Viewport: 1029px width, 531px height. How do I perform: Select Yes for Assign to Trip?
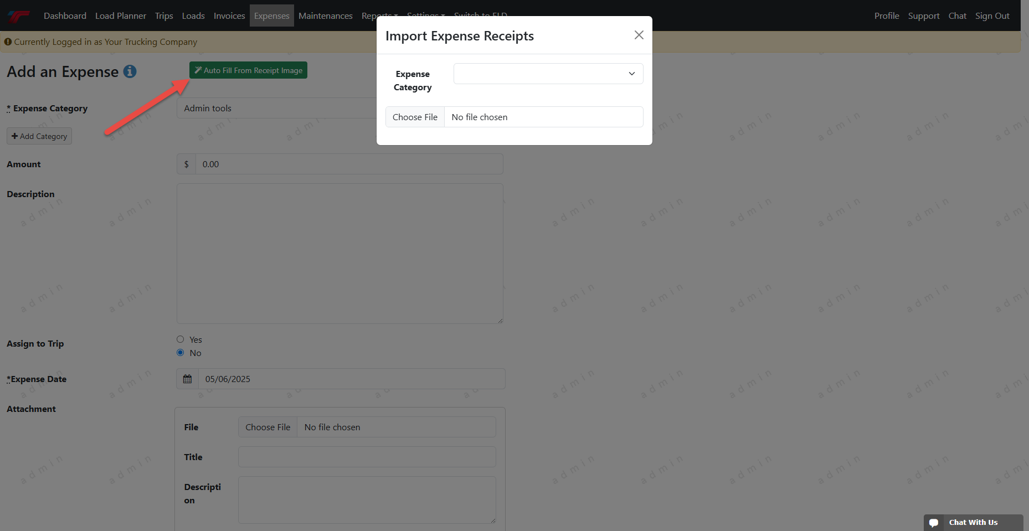pos(181,339)
